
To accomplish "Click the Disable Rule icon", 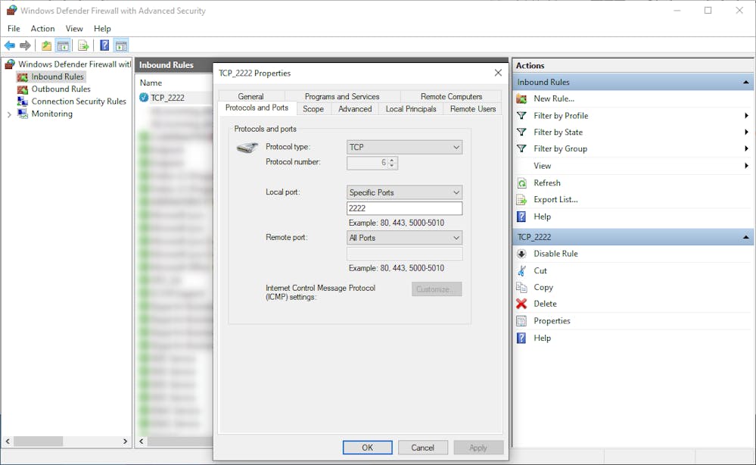I will point(521,254).
